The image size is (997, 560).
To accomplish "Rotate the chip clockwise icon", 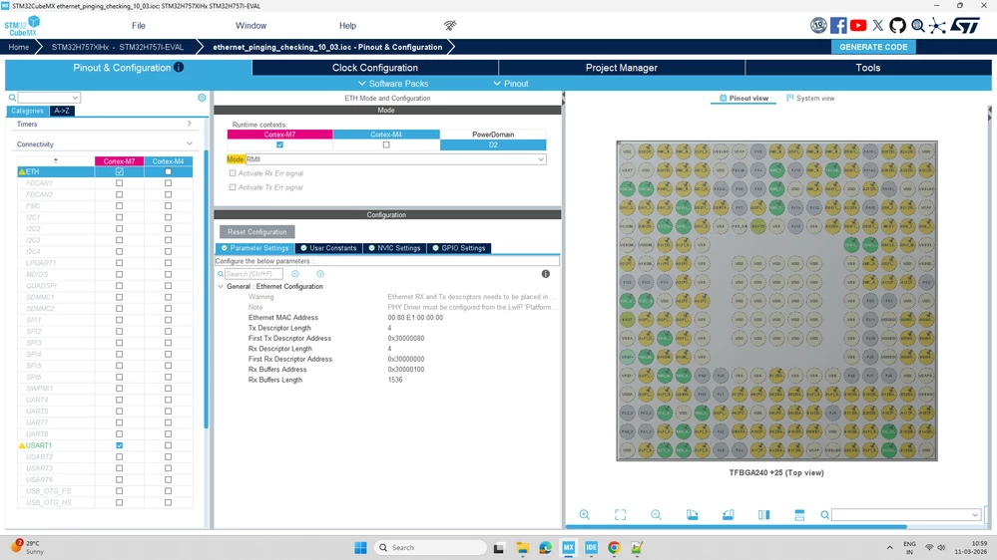I will pyautogui.click(x=692, y=515).
